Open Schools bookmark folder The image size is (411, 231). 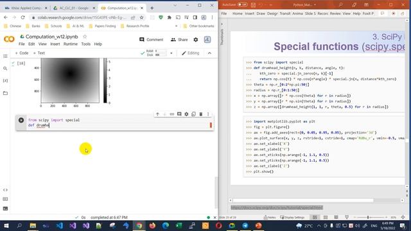click(53, 26)
